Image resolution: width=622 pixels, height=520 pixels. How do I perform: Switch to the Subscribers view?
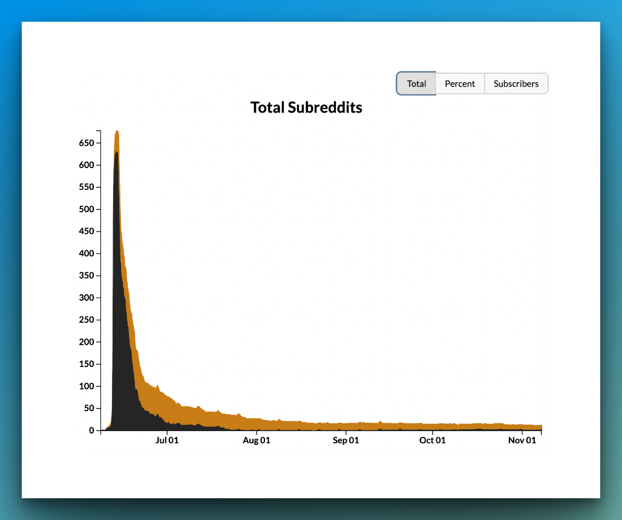point(516,83)
